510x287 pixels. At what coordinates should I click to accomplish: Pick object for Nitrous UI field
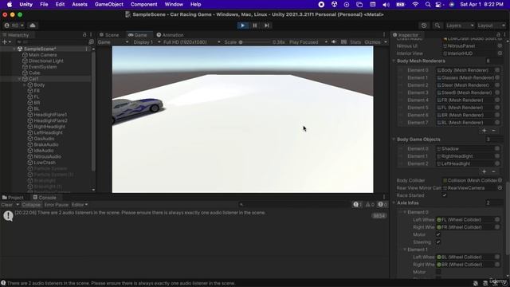coord(500,46)
